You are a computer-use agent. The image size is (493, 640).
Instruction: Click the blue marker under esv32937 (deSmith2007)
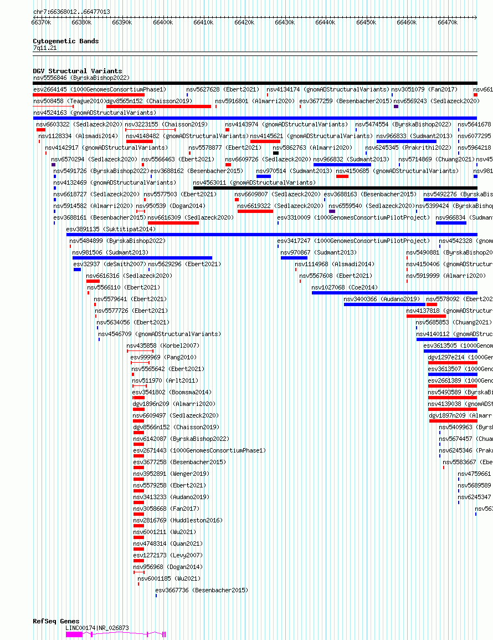[x=77, y=270]
